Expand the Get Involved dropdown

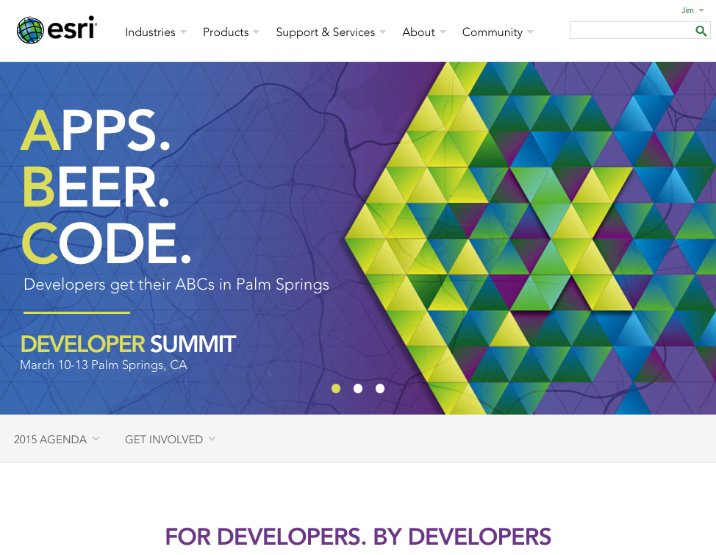pos(170,440)
